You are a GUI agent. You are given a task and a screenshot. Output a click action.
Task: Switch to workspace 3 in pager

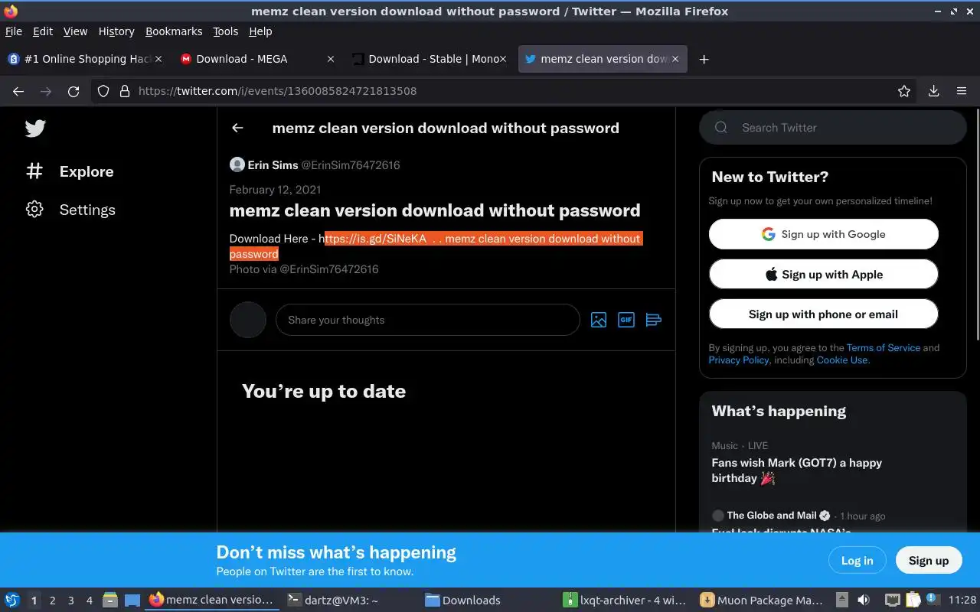pos(71,601)
